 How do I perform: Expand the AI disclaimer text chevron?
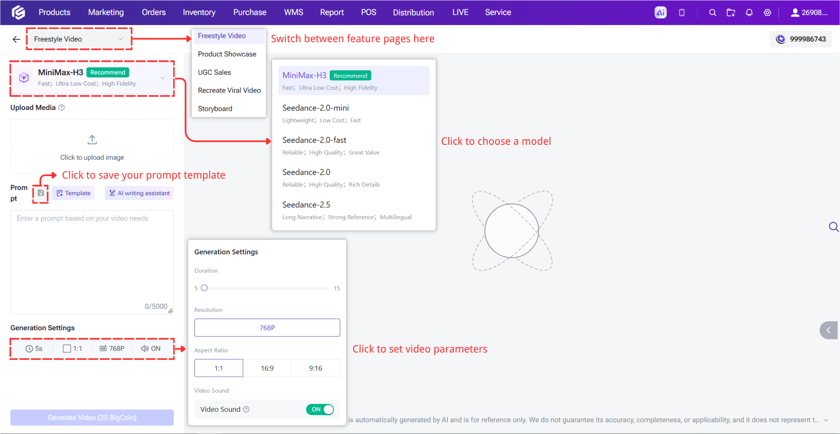point(826,420)
